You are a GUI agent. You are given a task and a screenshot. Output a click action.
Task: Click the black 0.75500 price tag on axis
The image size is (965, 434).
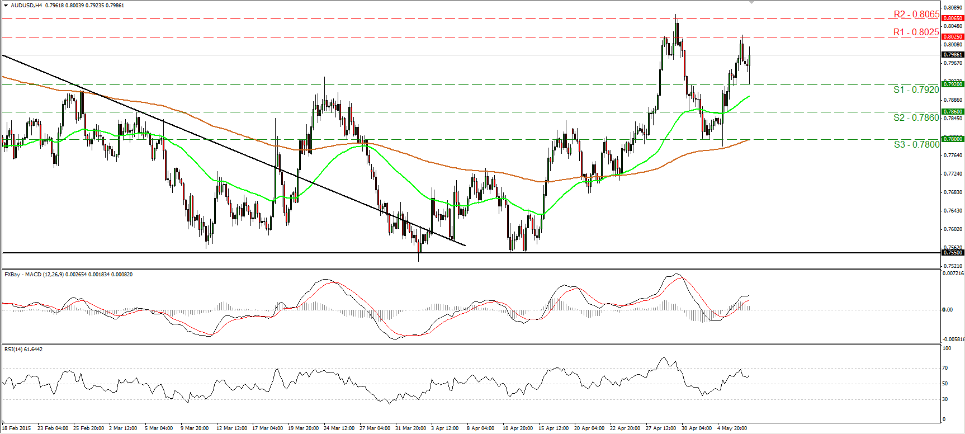click(x=953, y=253)
